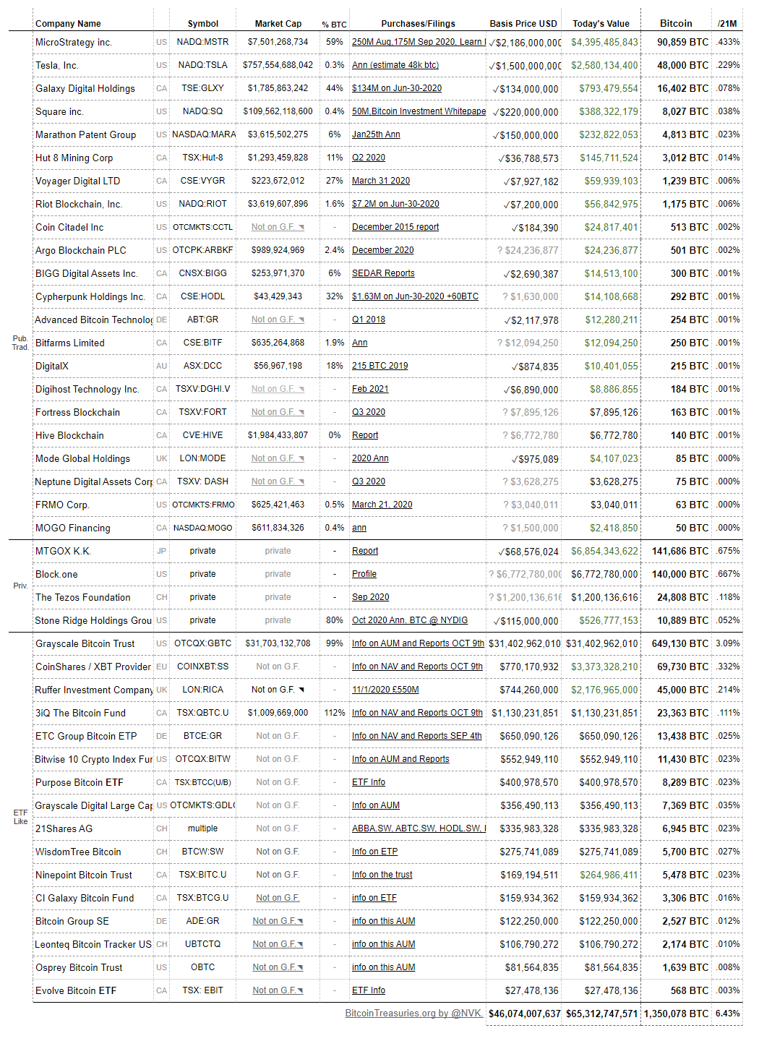Viewport: 759px width, 1041px height.
Task: Open 21Shares AG 'ABBA.SW, ABTC.SW, HODL.SW' link
Action: (419, 828)
